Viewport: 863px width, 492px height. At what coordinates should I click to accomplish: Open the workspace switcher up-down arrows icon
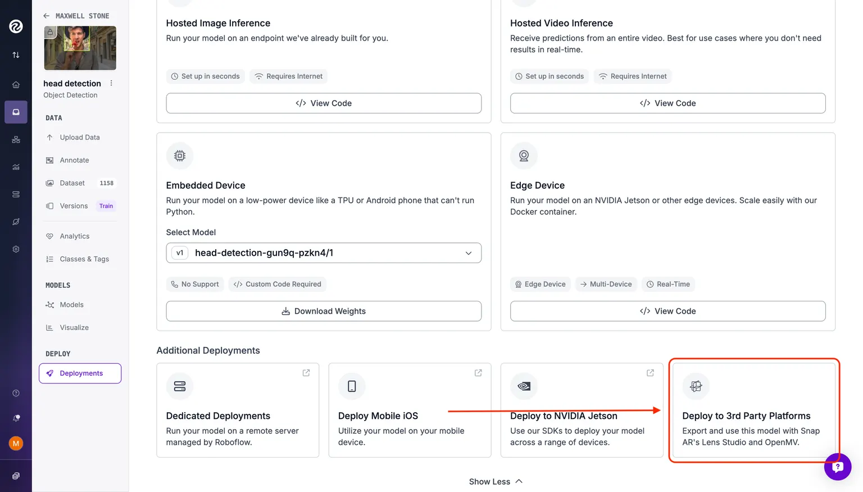click(x=16, y=55)
